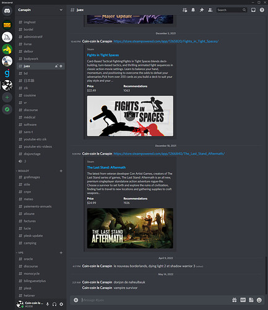This screenshot has width=268, height=310.
Task: Open user settings gear icon
Action: pos(61,304)
